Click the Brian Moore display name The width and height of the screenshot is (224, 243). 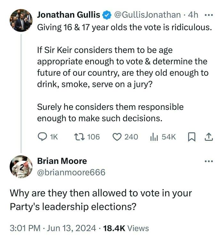pyautogui.click(x=62, y=161)
